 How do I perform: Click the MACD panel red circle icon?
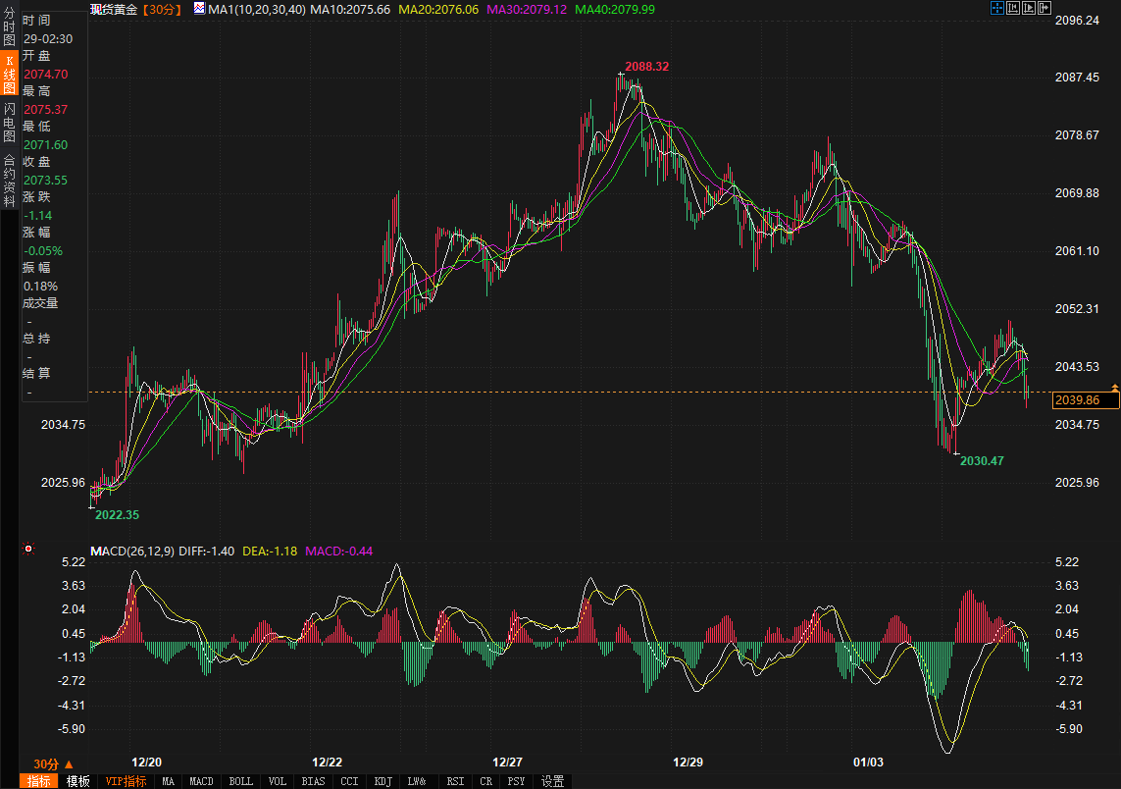point(29,550)
